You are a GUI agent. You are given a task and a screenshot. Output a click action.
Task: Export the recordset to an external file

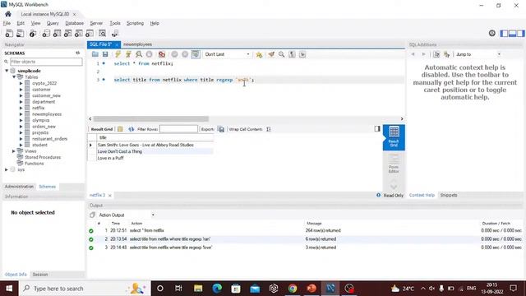(221, 129)
